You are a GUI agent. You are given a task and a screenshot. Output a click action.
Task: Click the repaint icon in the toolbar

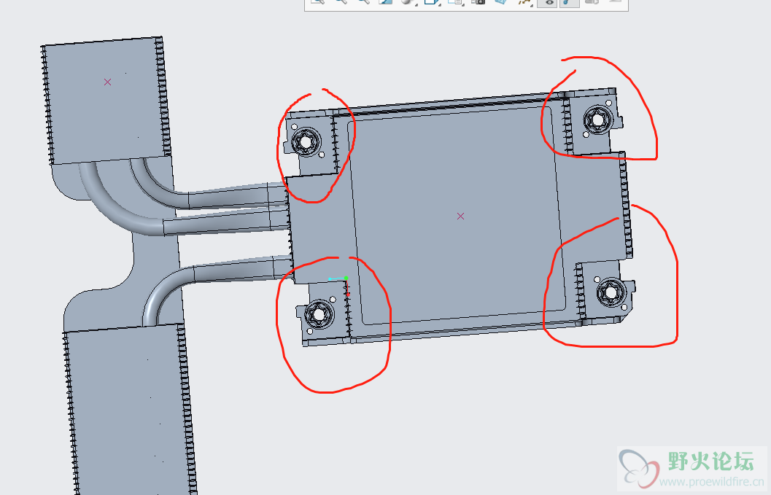[385, 2]
